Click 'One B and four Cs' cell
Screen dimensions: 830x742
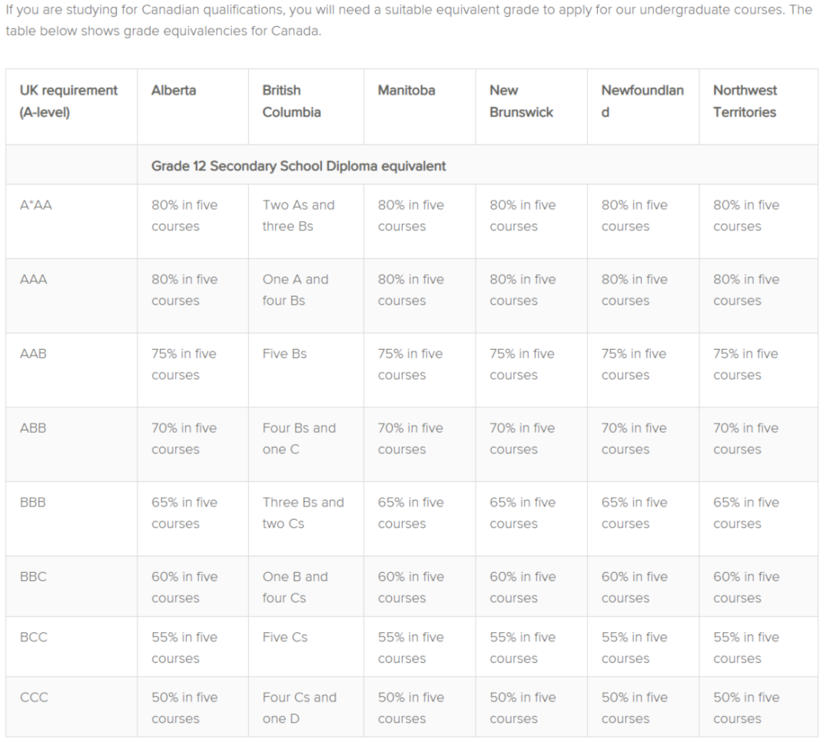pos(306,586)
